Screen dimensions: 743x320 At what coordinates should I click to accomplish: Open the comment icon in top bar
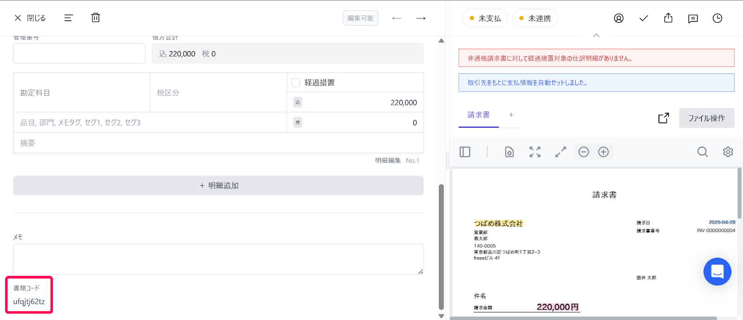(693, 18)
